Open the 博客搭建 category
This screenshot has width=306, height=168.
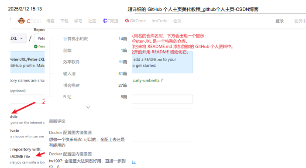click(71, 86)
